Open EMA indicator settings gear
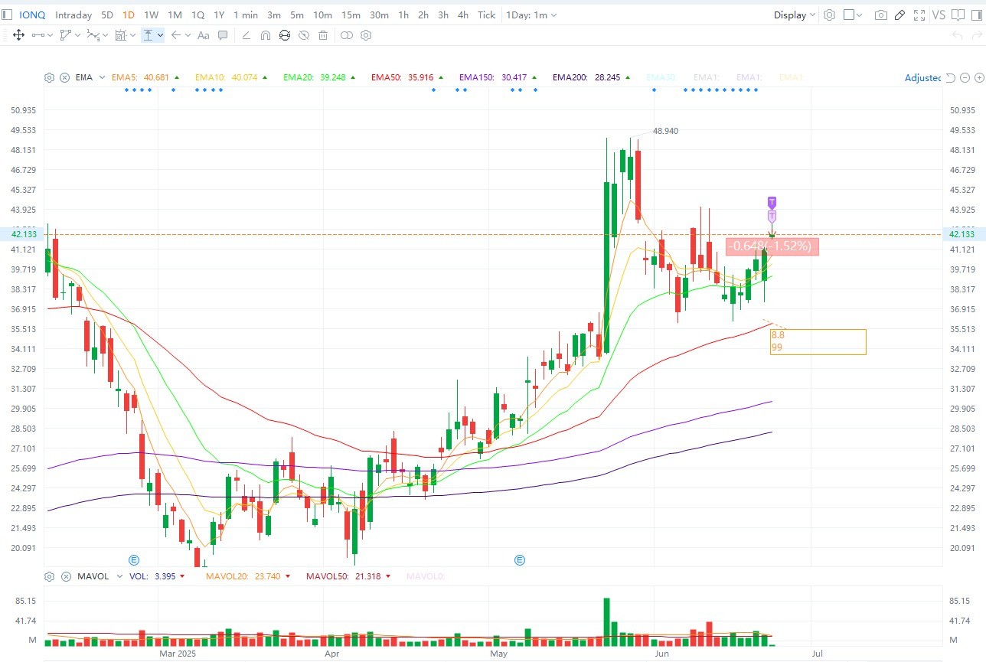The image size is (986, 662). click(x=50, y=77)
